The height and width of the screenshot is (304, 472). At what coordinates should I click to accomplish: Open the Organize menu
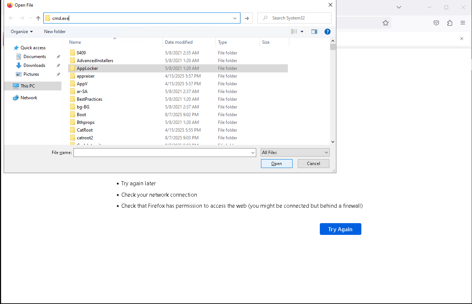click(x=22, y=32)
